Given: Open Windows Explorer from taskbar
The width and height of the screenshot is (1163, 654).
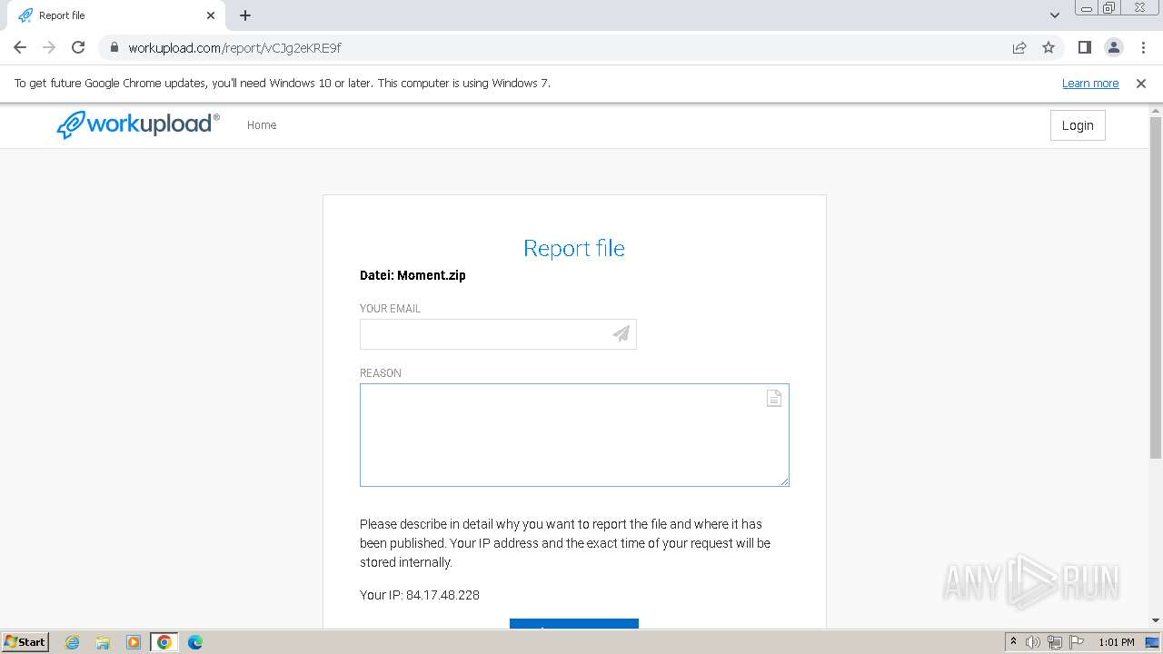Looking at the screenshot, I should 103,642.
